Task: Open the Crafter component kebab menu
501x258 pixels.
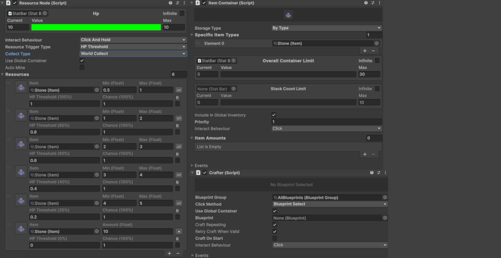Action: 385,172
